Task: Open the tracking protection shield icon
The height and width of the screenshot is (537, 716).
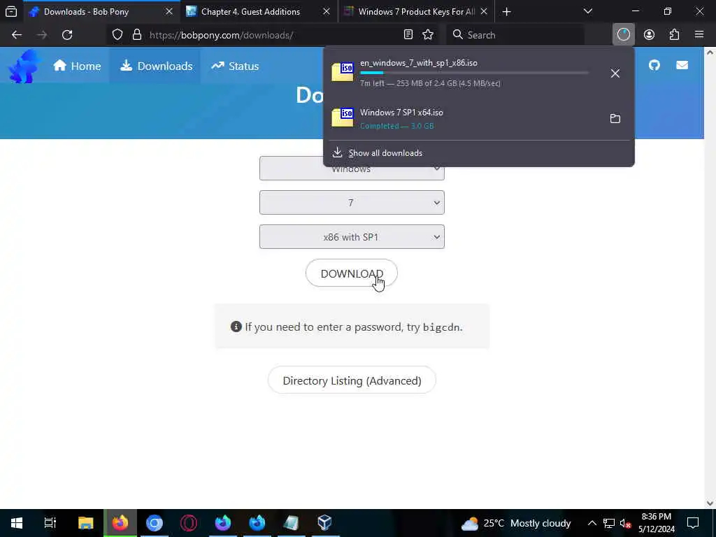Action: [117, 35]
